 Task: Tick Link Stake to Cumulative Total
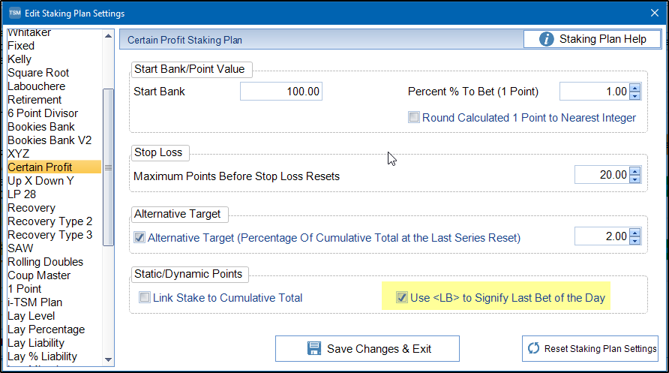coord(144,298)
